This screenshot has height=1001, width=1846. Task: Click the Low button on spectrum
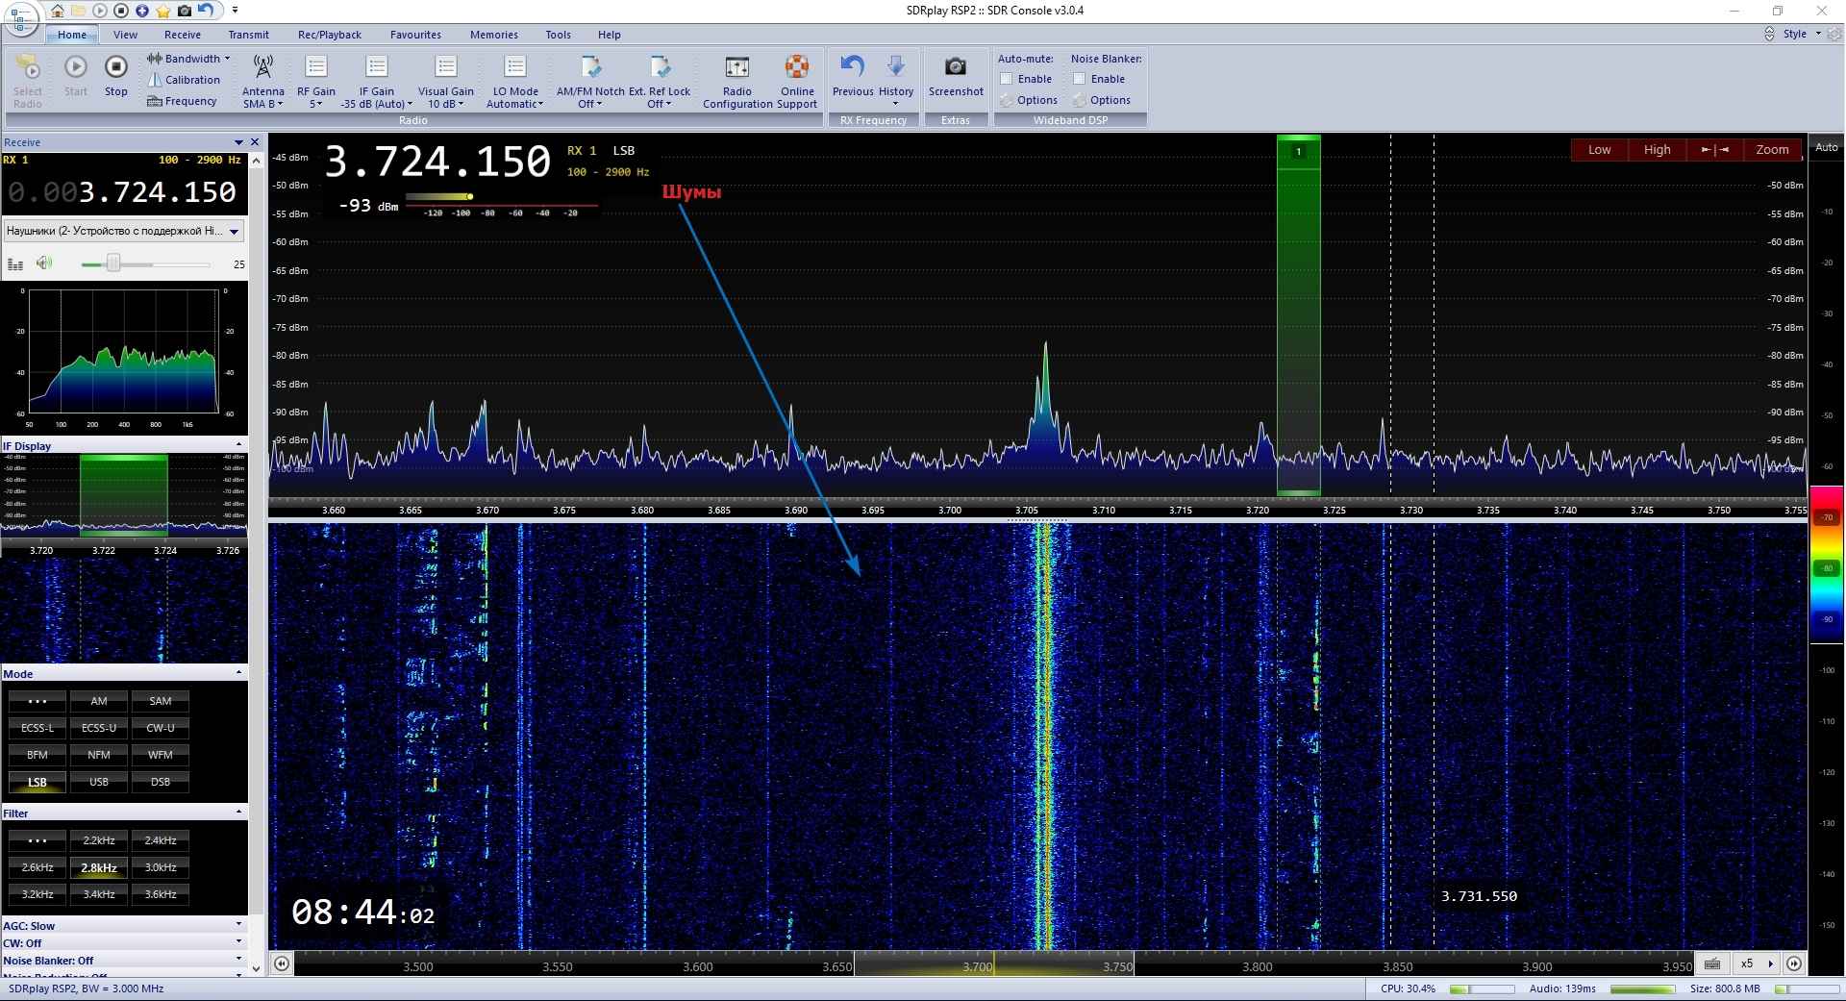click(x=1600, y=150)
